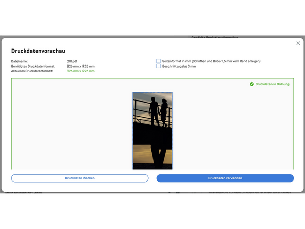Click the green check icon for Druckdaten in Ordnung
The image size is (305, 229).
[252, 84]
